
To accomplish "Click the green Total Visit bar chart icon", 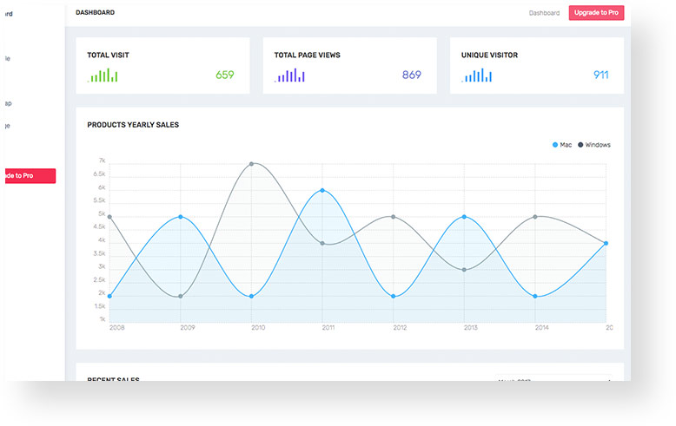I will pyautogui.click(x=103, y=75).
